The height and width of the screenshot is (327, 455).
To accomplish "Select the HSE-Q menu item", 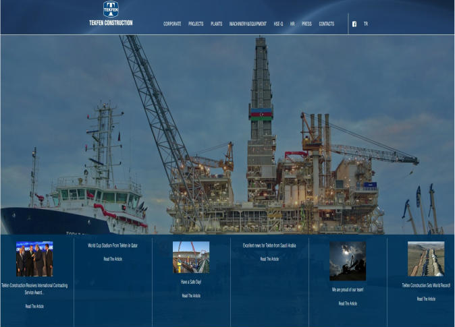I will pos(278,24).
